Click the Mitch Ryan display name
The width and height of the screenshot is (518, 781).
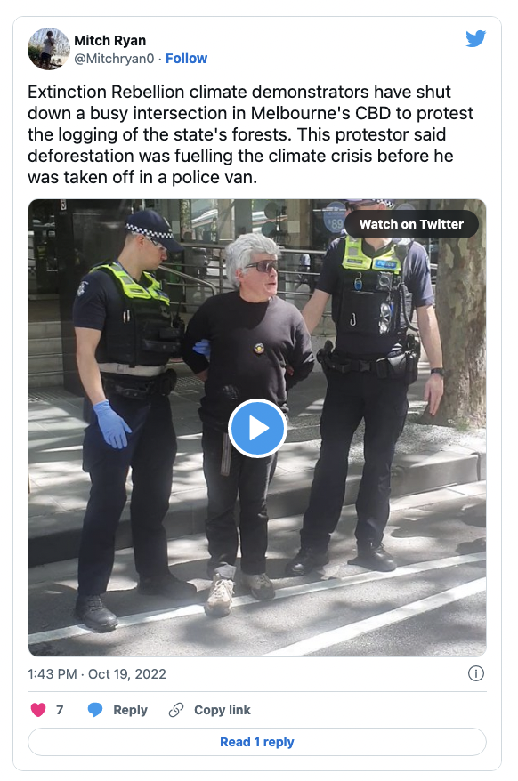(110, 40)
